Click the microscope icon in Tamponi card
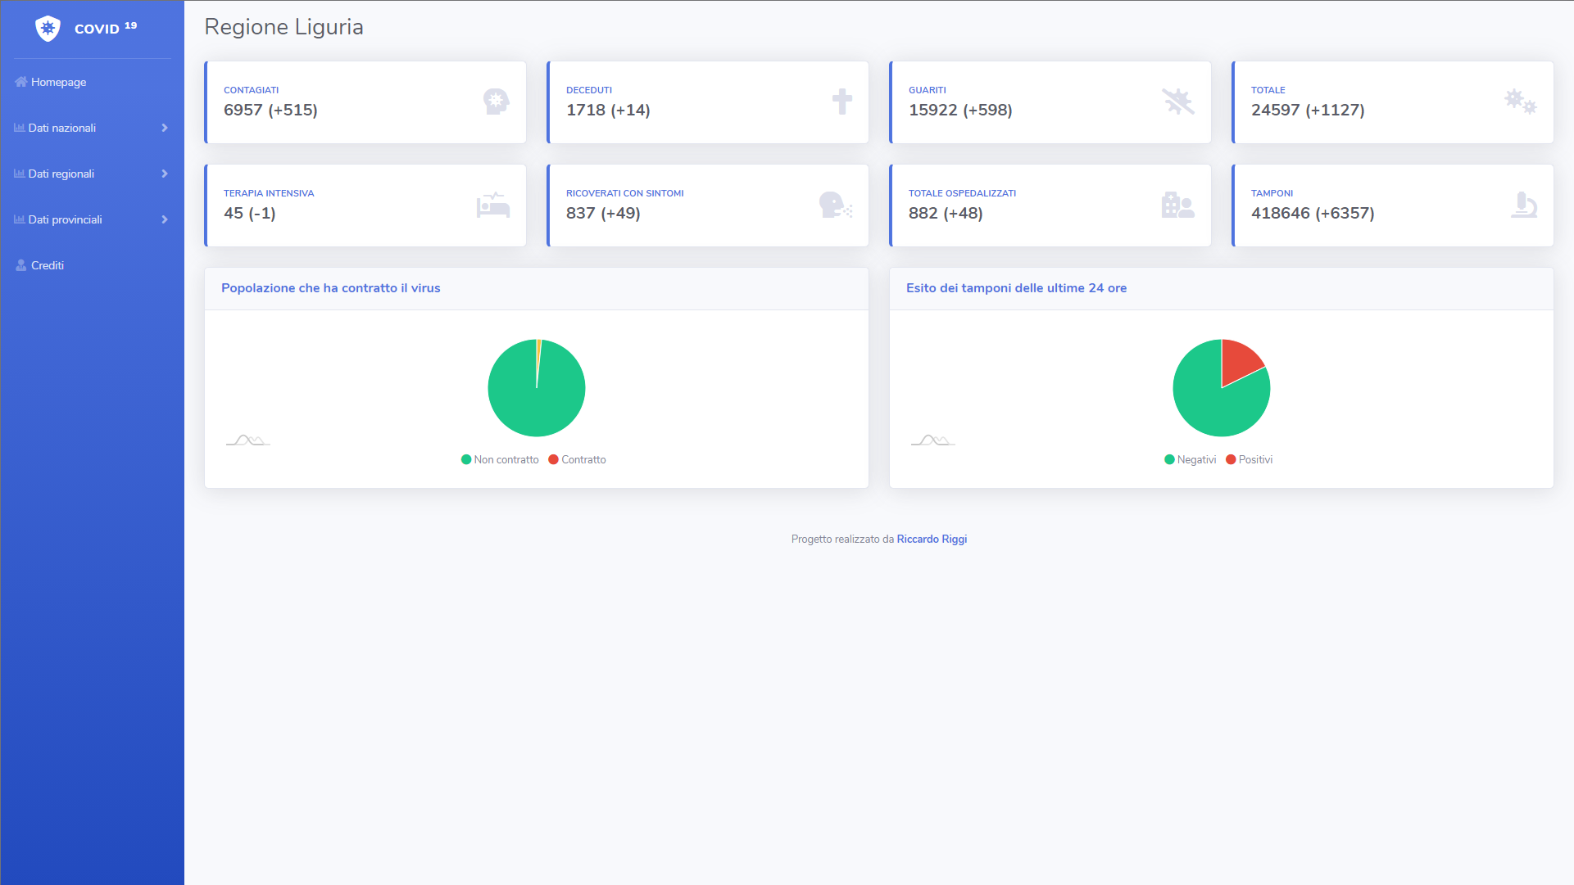1574x885 pixels. click(x=1523, y=205)
